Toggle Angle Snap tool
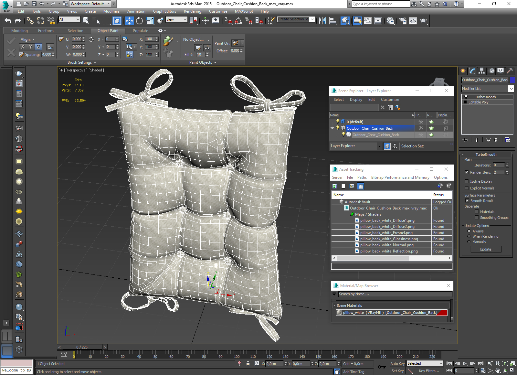This screenshot has height=375, width=517. point(238,21)
